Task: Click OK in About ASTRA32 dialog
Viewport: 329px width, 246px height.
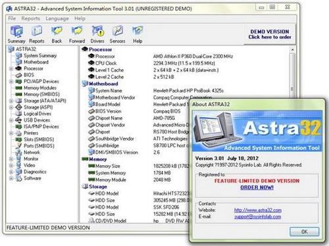Action: 305,232
